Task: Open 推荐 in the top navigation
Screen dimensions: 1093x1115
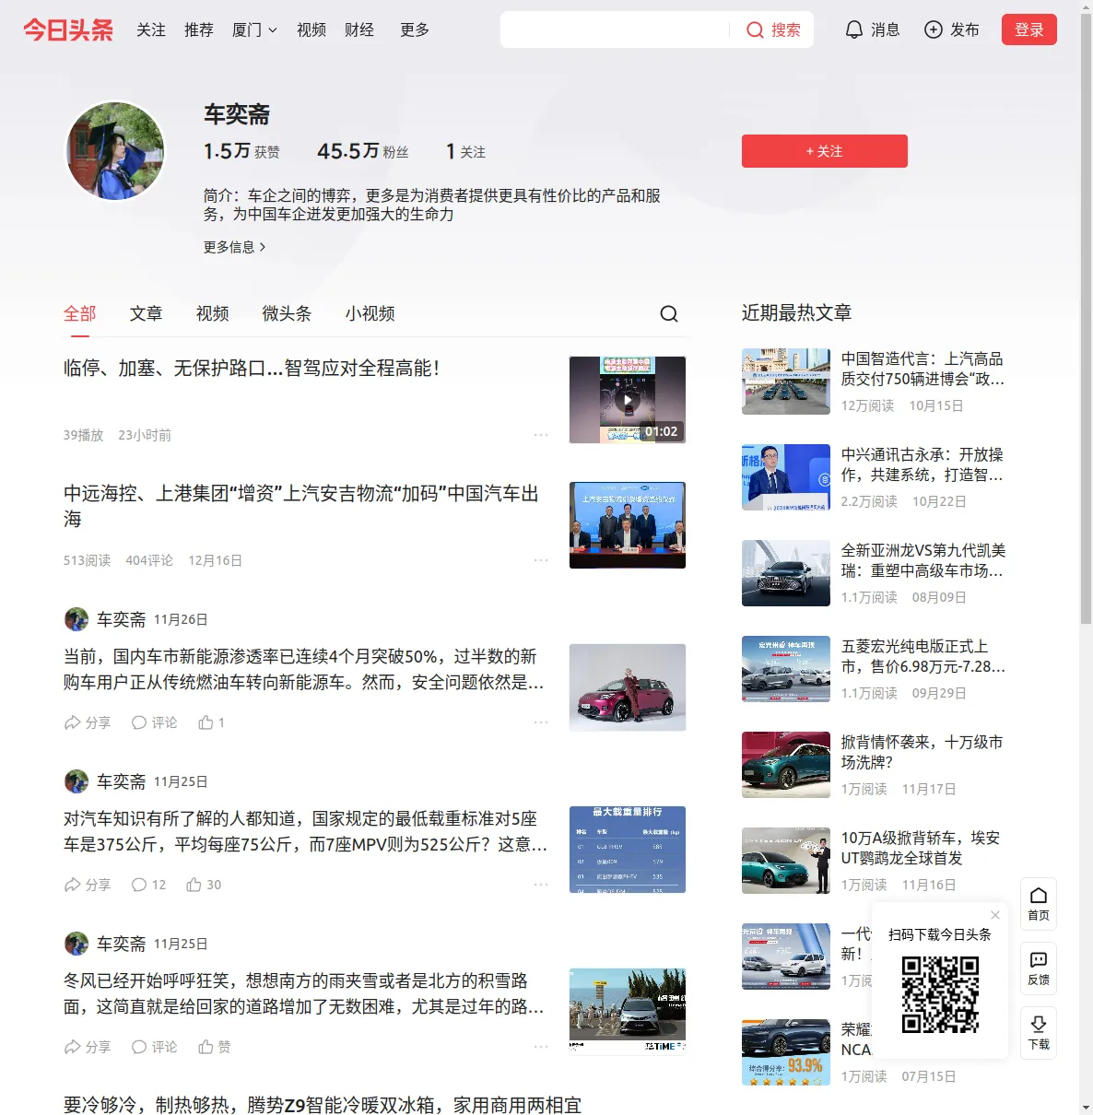Action: (x=199, y=29)
